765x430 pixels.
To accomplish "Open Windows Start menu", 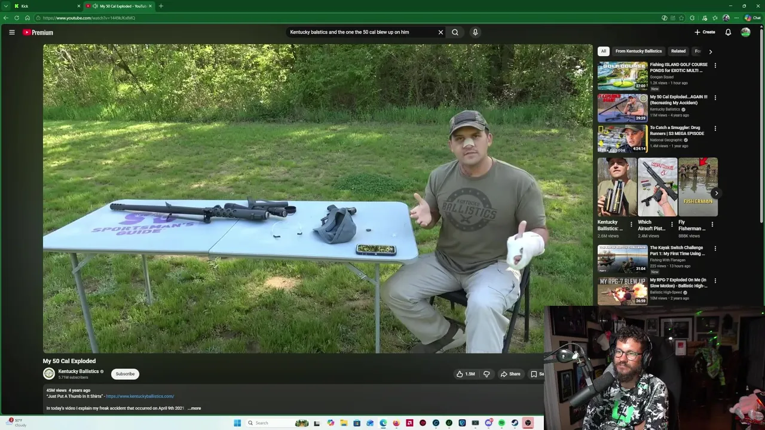I will click(237, 423).
